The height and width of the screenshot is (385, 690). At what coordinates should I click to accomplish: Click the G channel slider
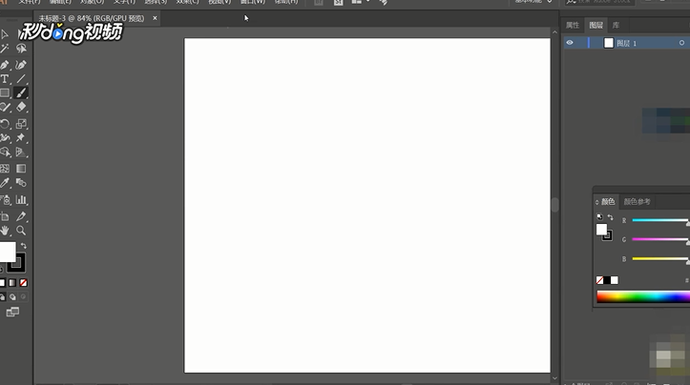click(x=660, y=239)
